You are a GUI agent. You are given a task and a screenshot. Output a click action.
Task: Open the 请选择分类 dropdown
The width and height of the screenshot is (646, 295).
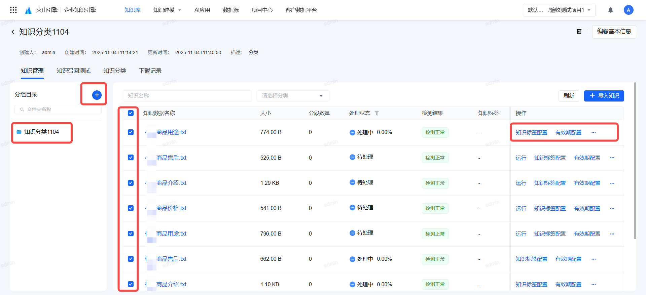coord(293,96)
